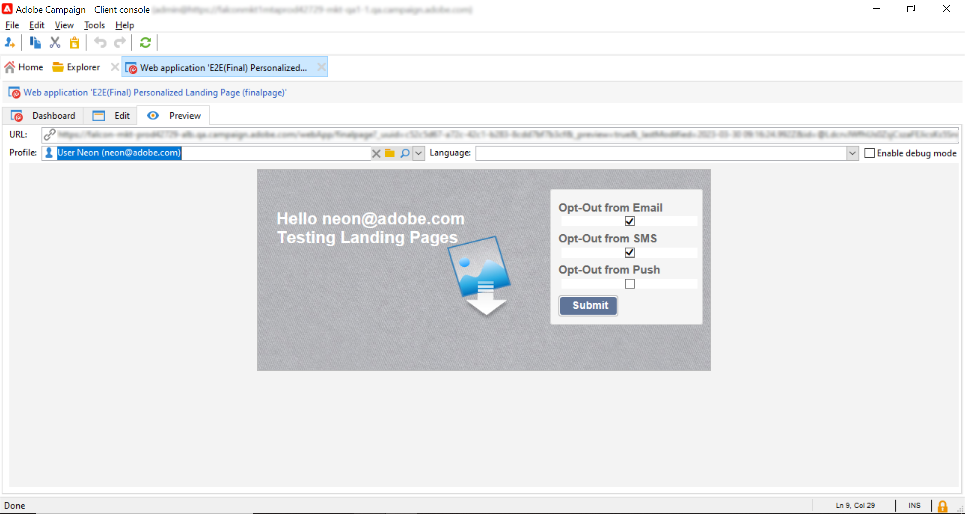This screenshot has height=514, width=965.
Task: Minimize the Adobe Campaign window
Action: click(877, 9)
